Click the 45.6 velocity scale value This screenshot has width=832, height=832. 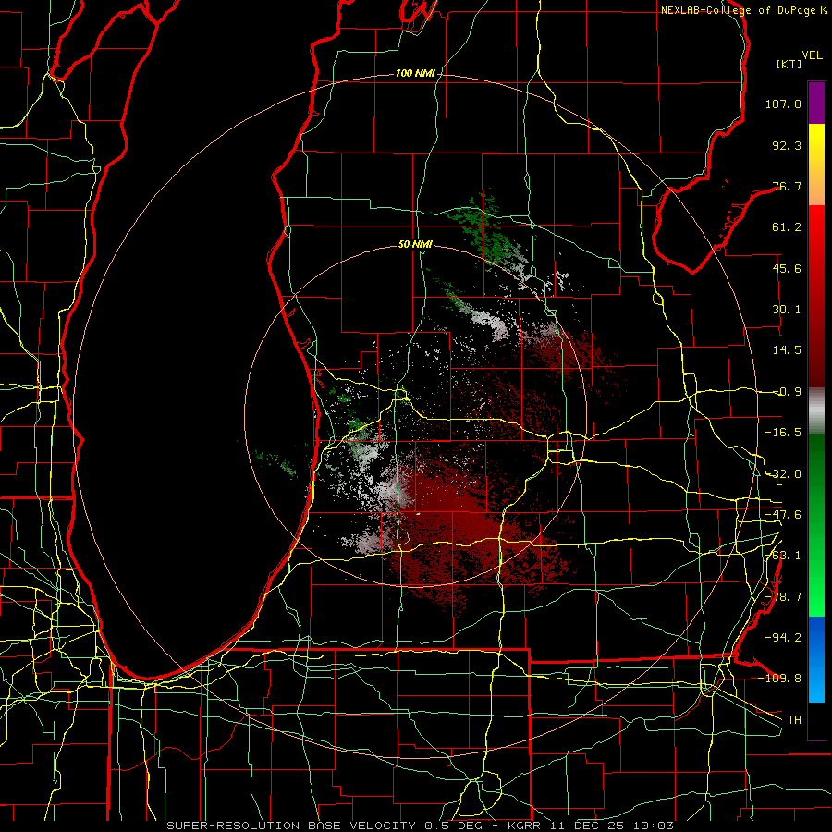pos(787,268)
